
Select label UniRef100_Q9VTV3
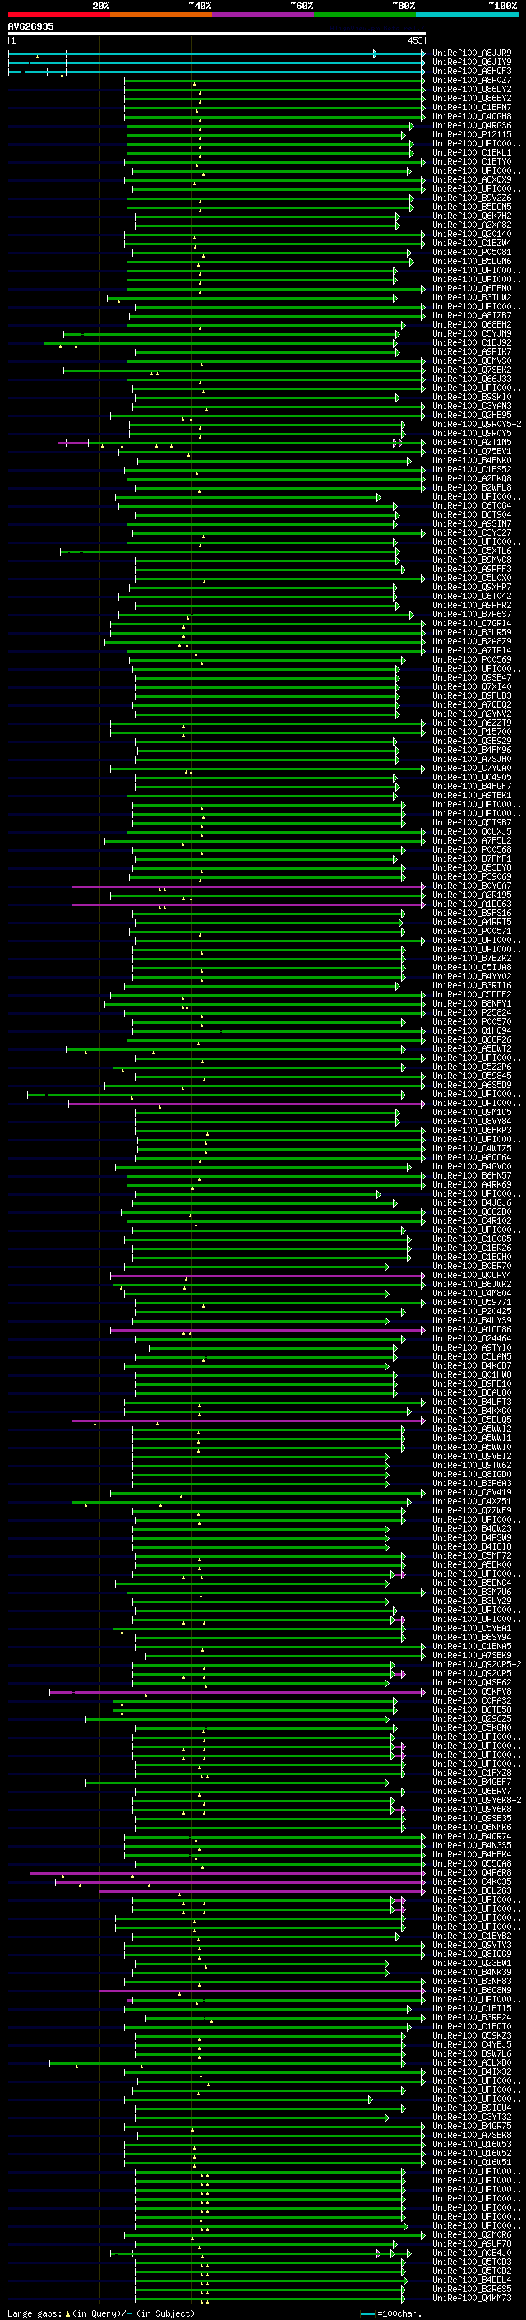[x=472, y=1945]
